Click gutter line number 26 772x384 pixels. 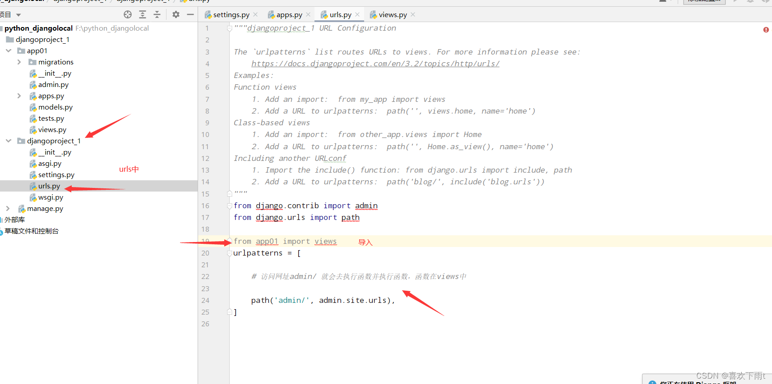[205, 324]
